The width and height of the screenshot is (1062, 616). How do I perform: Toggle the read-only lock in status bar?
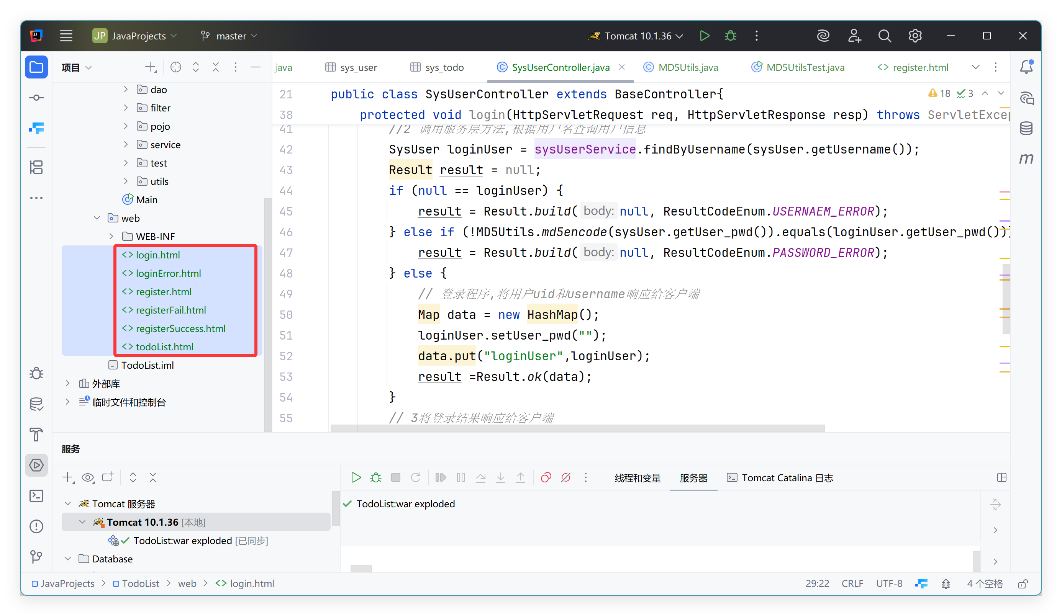pos(1023,583)
